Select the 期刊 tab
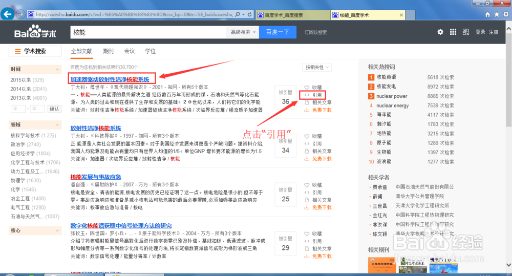 click(108, 51)
